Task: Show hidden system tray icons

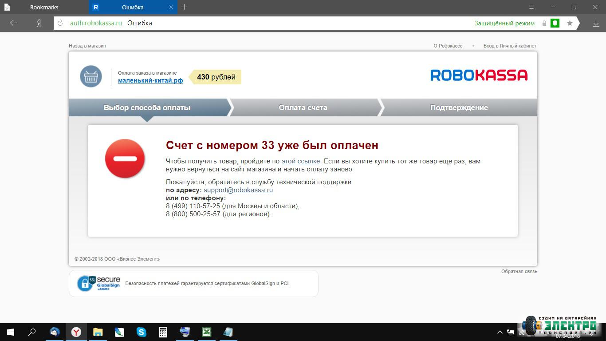Action: (500, 332)
